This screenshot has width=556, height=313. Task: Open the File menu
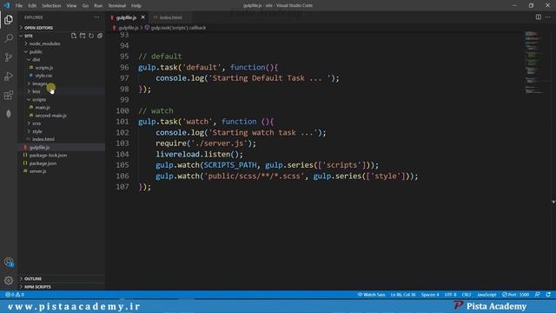click(x=19, y=6)
